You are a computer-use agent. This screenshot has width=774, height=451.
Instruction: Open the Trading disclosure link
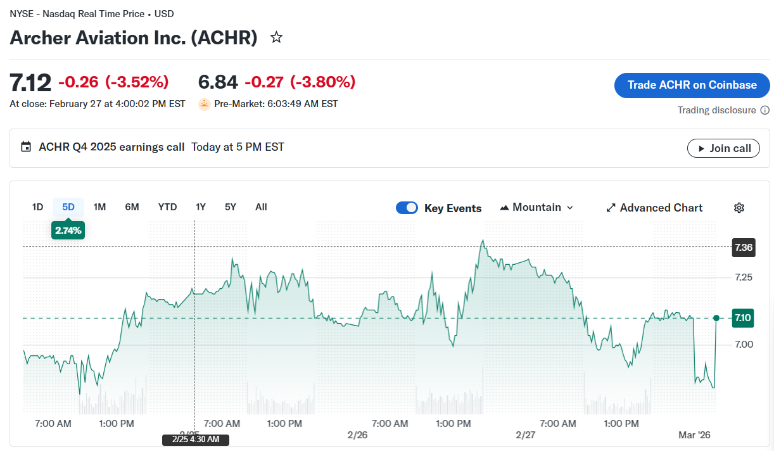[716, 110]
